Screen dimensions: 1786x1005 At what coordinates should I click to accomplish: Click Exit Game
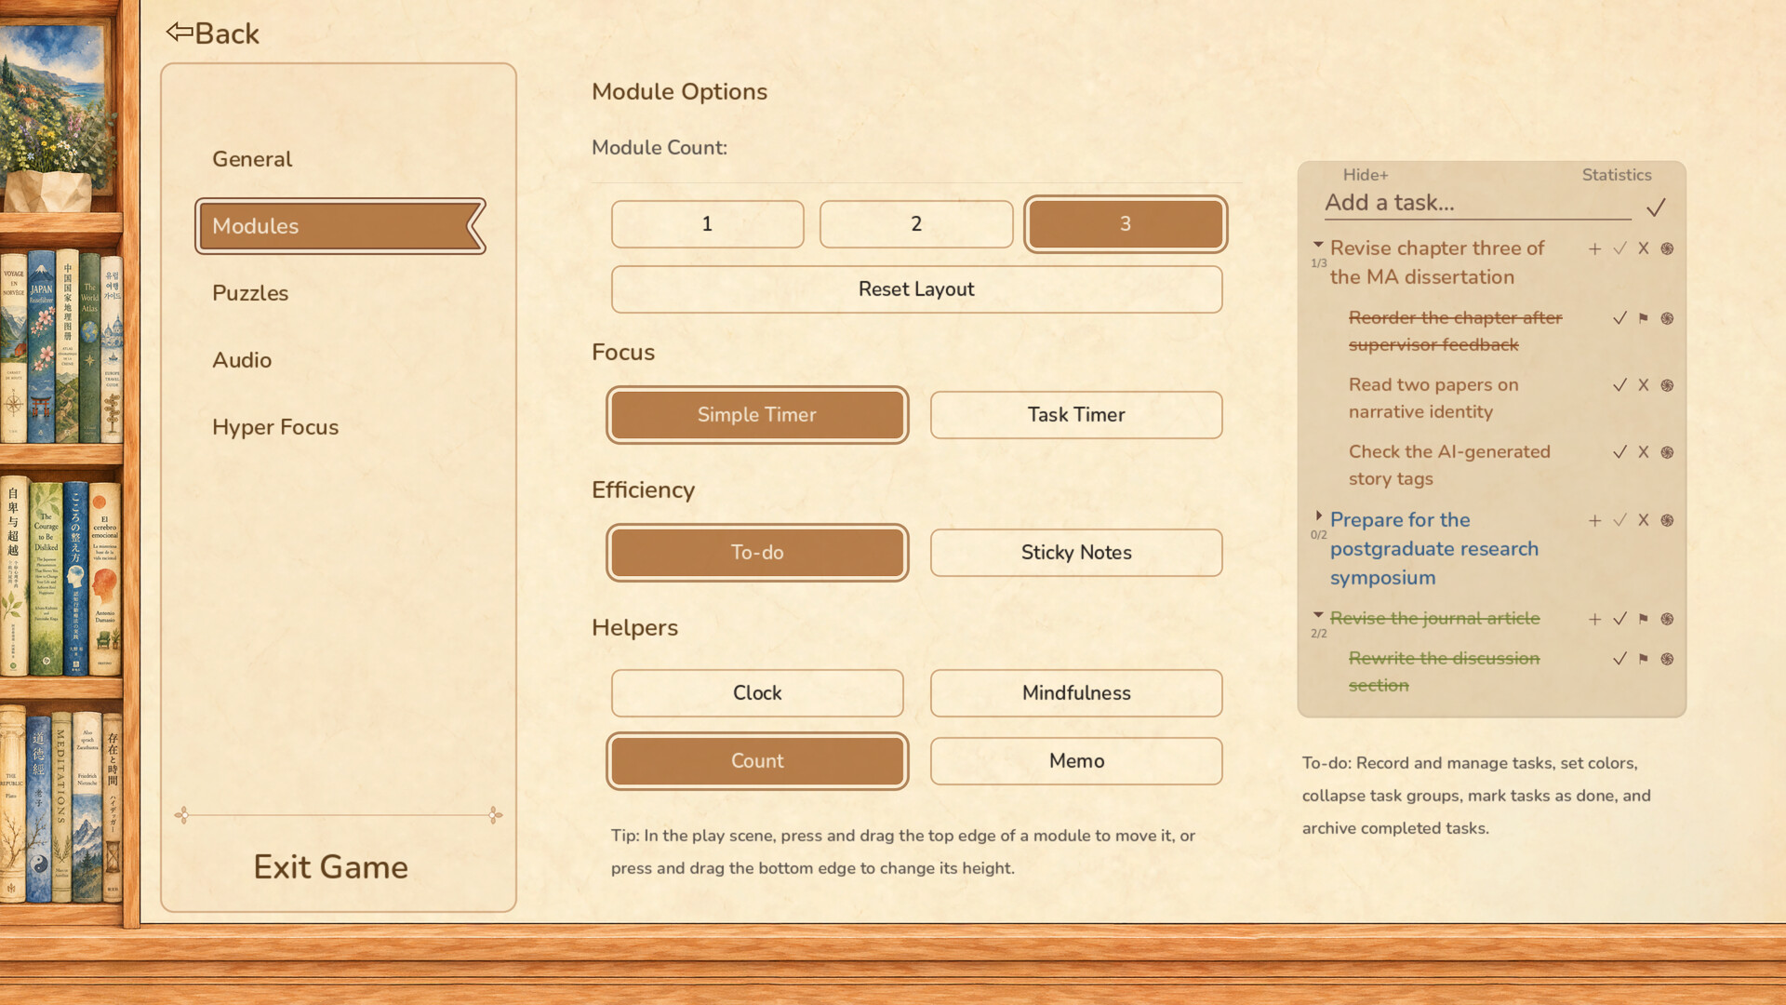pos(331,867)
